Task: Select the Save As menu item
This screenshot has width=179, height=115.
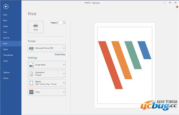Action: [6, 38]
